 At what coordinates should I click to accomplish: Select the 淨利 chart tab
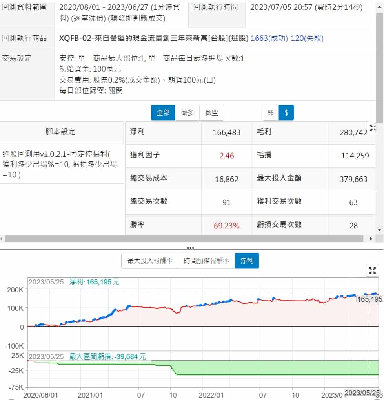(247, 261)
